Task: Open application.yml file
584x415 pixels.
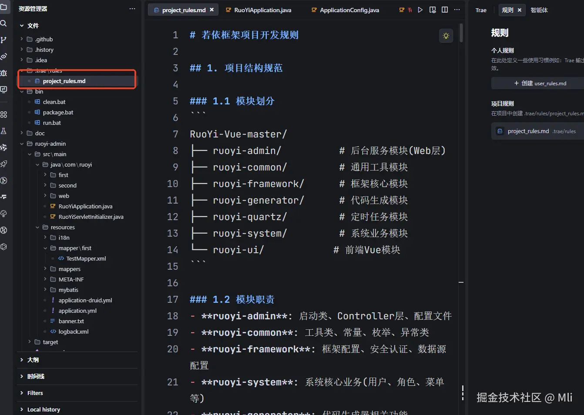Action: coord(77,311)
